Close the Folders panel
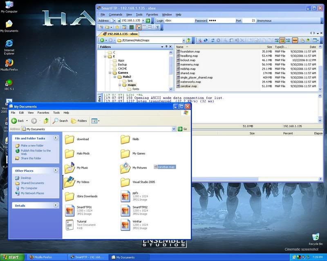327x261 pixels. click(170, 46)
